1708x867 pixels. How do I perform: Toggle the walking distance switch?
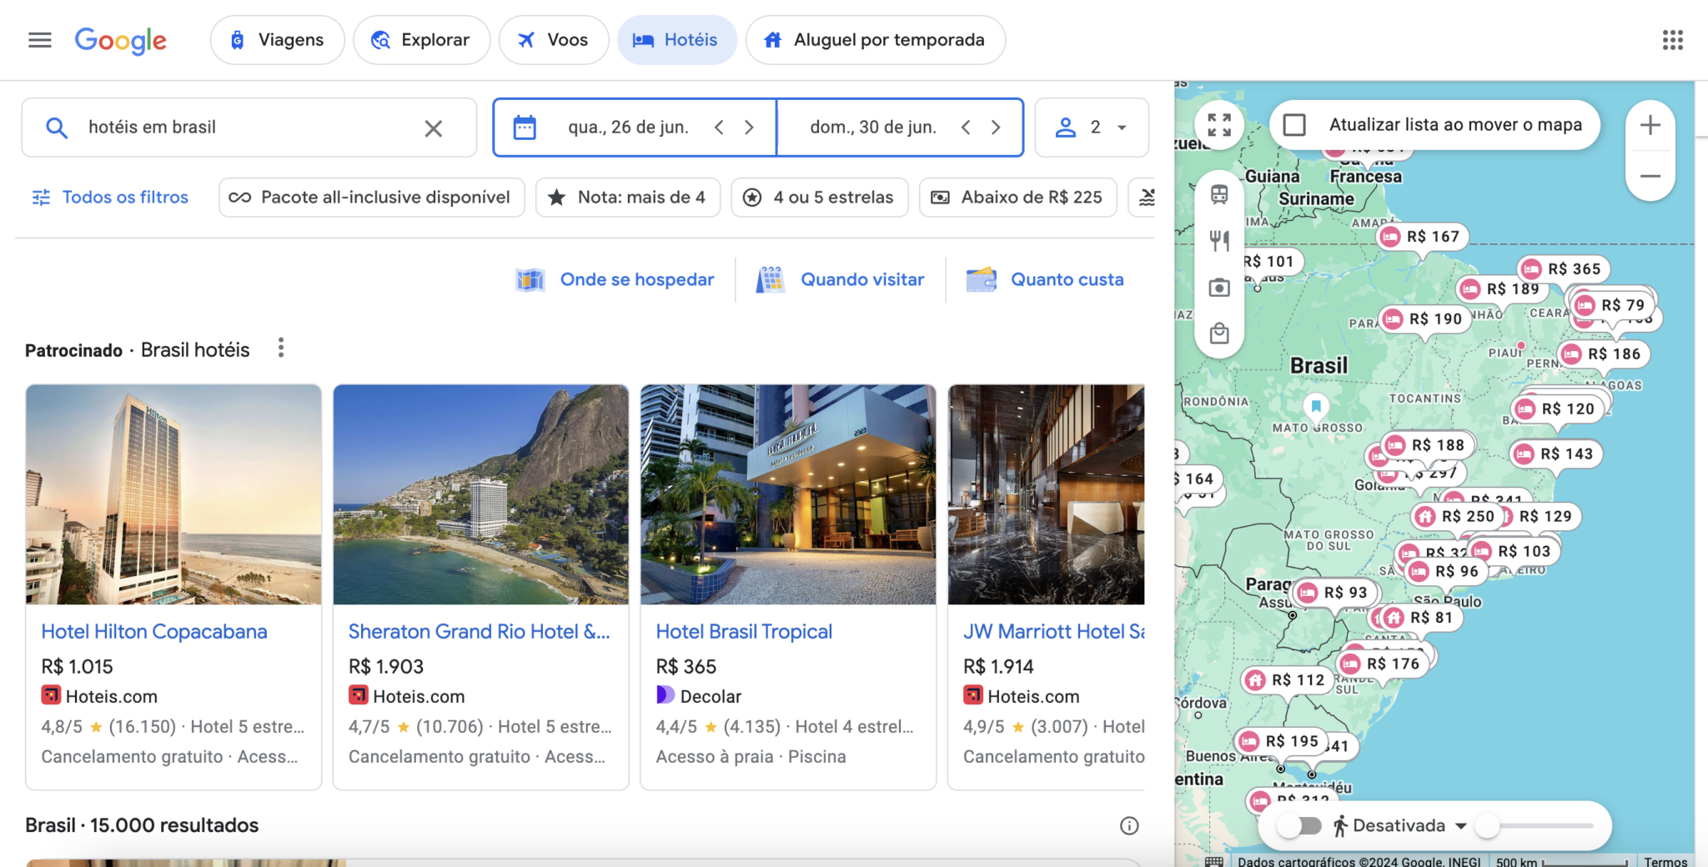click(x=1300, y=826)
